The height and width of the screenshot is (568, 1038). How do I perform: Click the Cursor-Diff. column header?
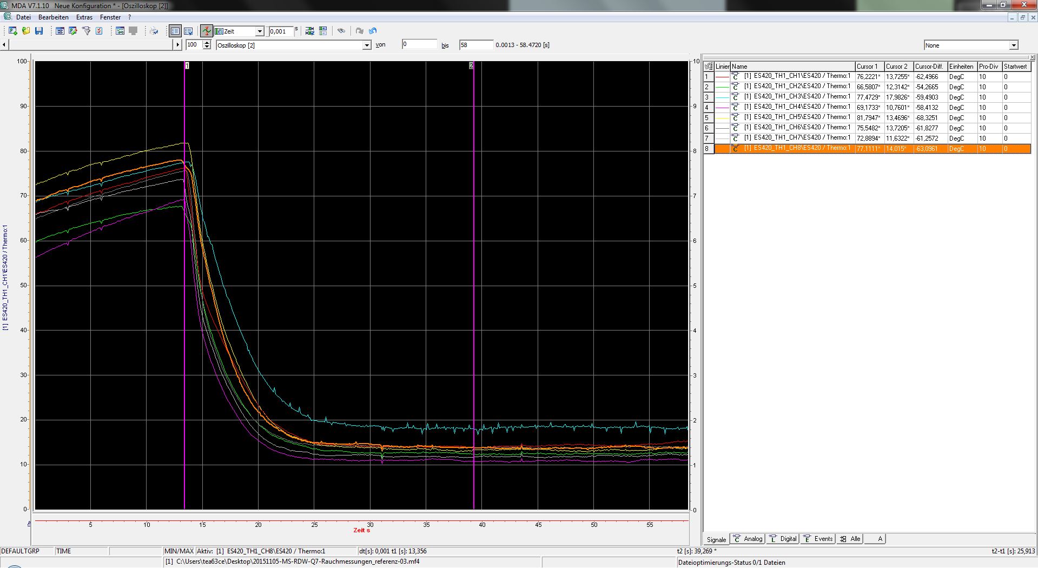929,67
